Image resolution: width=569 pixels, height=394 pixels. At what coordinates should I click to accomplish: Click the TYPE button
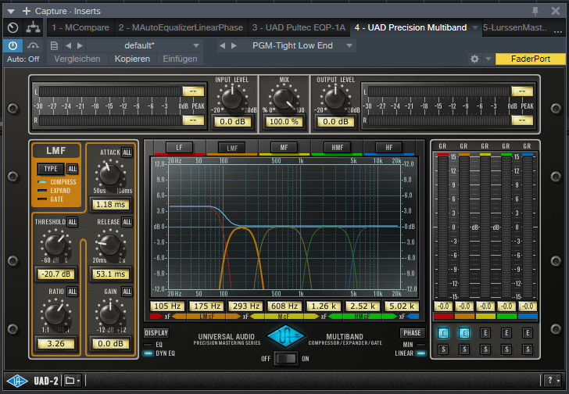[x=51, y=169]
